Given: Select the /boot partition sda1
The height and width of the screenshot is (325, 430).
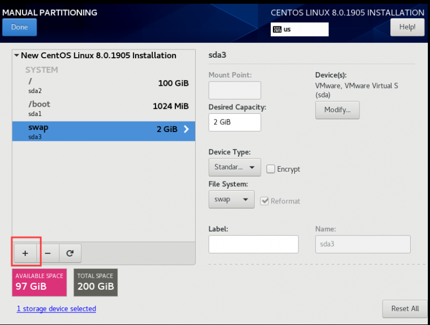Looking at the screenshot, I should pyautogui.click(x=104, y=108).
